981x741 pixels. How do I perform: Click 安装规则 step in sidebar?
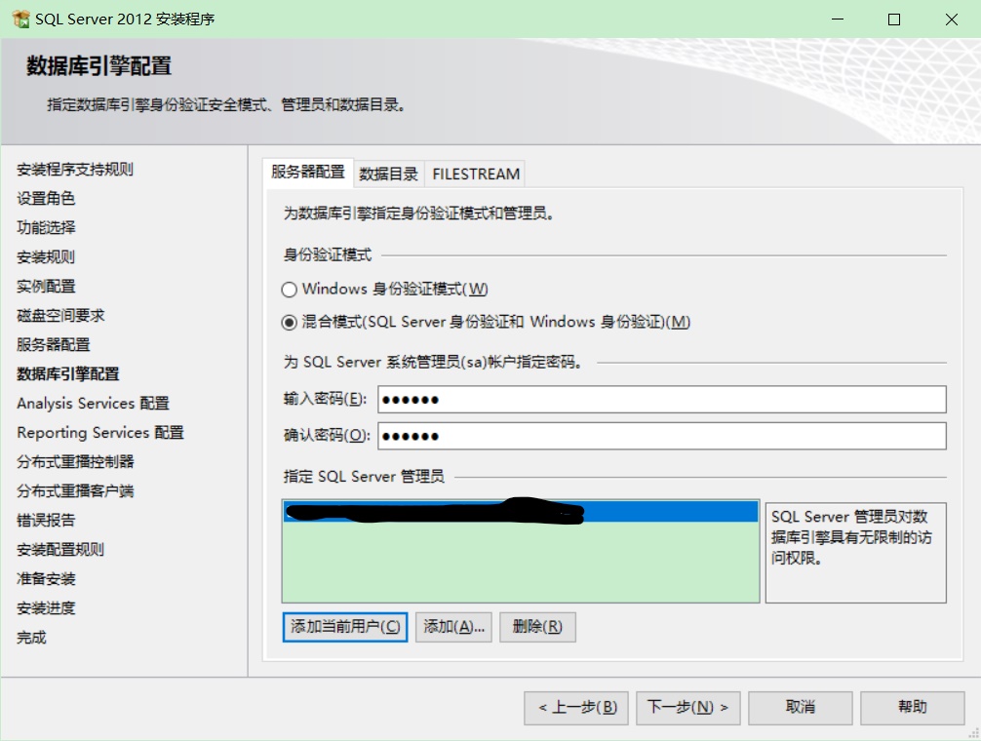[46, 257]
